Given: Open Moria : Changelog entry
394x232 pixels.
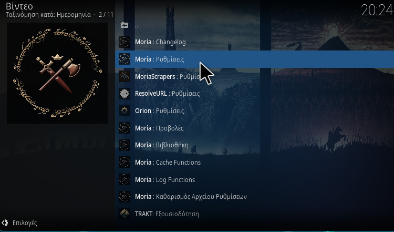Looking at the screenshot, I should point(255,42).
